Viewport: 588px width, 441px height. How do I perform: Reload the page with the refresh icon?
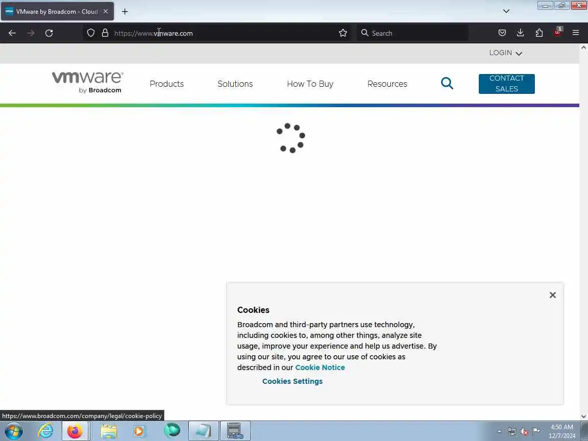[49, 33]
